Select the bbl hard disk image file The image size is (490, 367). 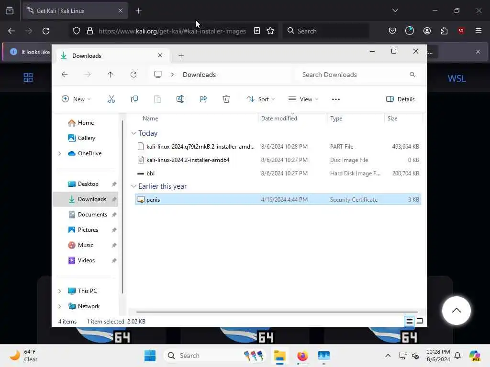(x=278, y=173)
